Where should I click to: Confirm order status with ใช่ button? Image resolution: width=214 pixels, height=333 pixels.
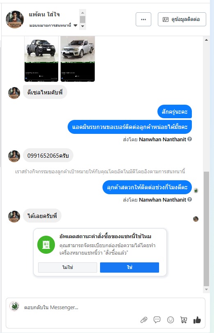point(130,267)
